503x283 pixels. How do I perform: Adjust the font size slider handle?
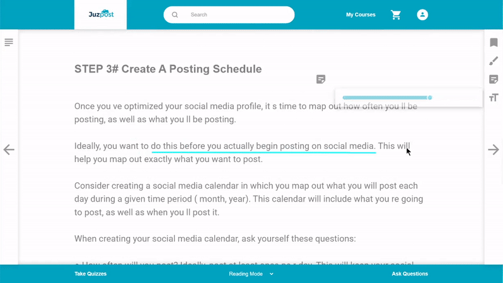point(430,98)
